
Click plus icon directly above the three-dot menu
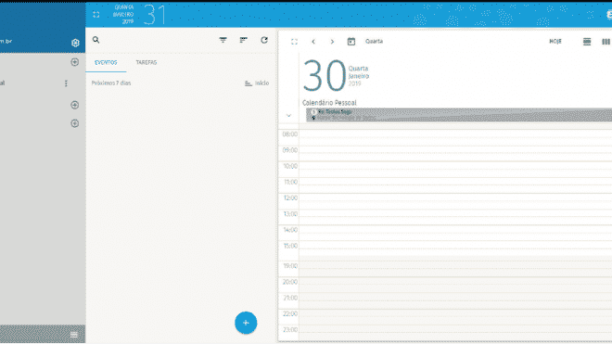pyautogui.click(x=74, y=62)
